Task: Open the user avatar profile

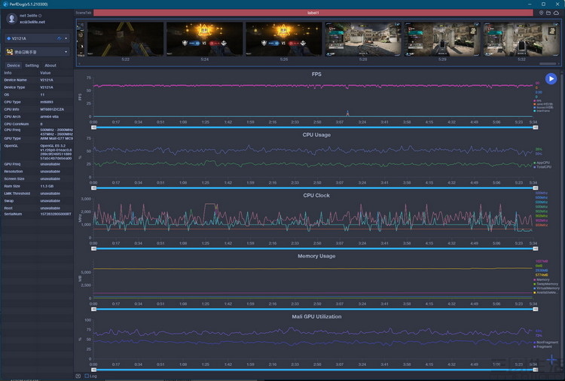Action: [11, 18]
